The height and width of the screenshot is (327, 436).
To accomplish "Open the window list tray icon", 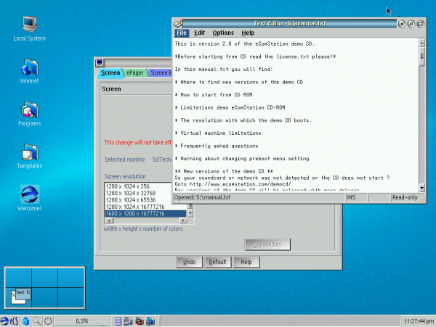I will pyautogui.click(x=118, y=321).
